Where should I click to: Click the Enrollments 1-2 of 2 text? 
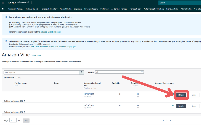pyautogui.click(x=12, y=78)
